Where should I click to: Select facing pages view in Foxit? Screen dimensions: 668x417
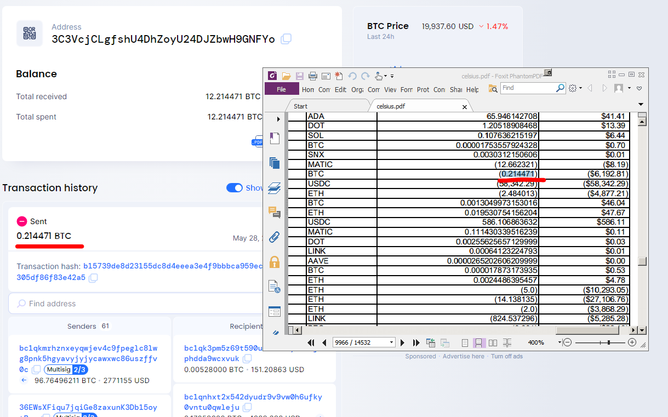pos(493,342)
